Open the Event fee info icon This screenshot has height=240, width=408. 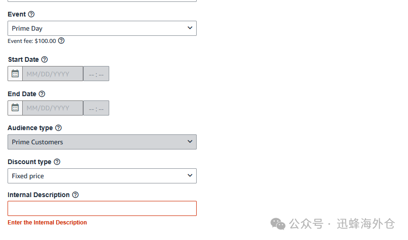[61, 41]
